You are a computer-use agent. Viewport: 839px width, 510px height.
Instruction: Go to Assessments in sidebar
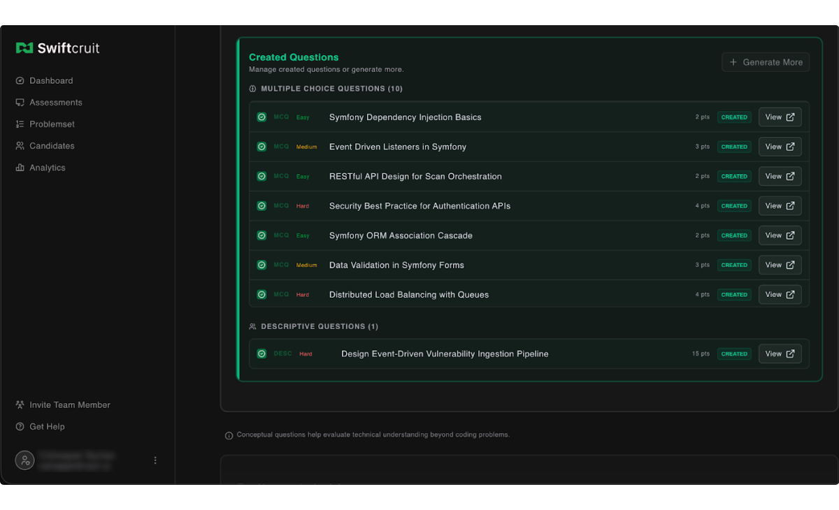pyautogui.click(x=56, y=103)
